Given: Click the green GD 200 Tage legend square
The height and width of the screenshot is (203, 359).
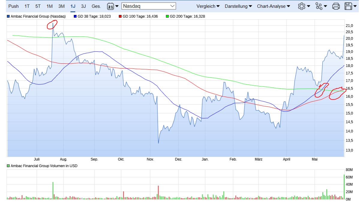Looking at the screenshot, I should pyautogui.click(x=167, y=16).
